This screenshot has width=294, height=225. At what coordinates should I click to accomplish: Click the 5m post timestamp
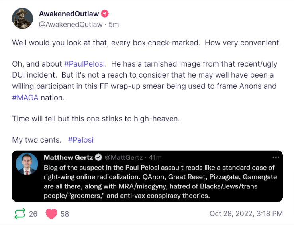114,24
